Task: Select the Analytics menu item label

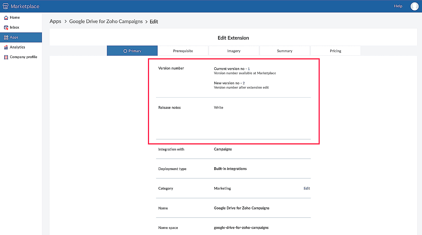Action: (x=17, y=47)
